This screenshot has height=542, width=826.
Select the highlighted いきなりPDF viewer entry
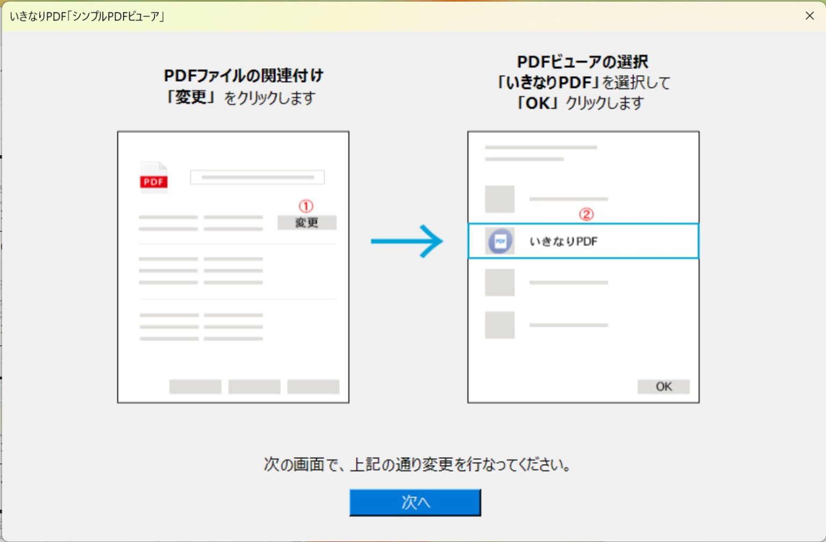(584, 241)
